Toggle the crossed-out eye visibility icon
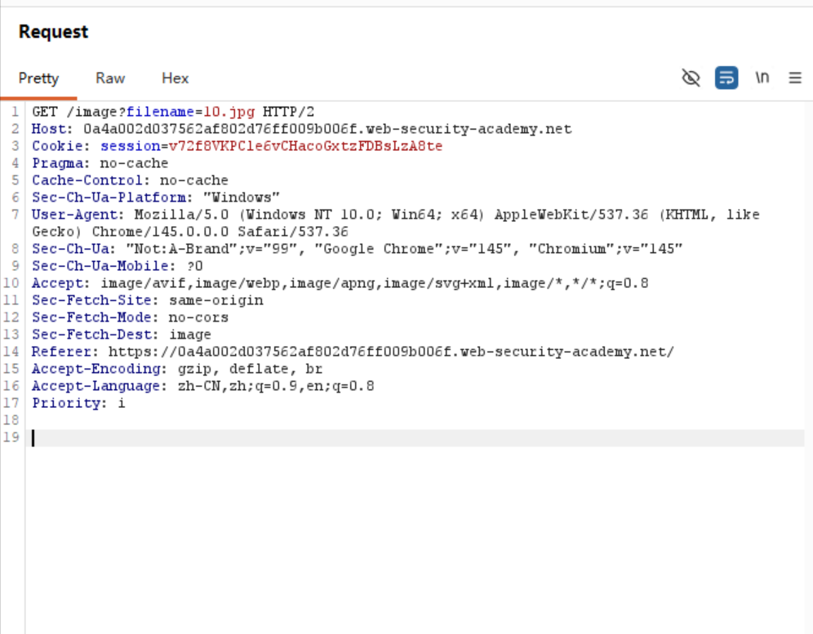 (x=691, y=78)
